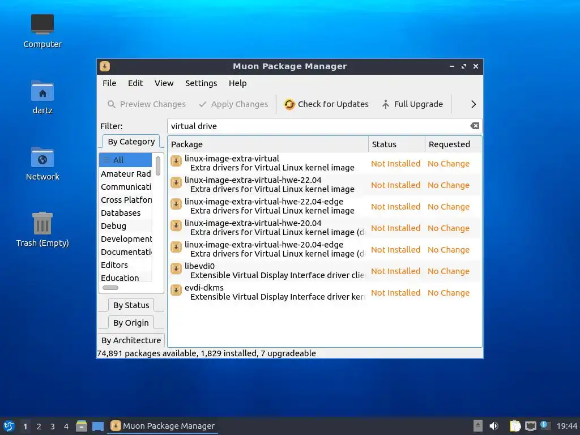Image resolution: width=580 pixels, height=435 pixels.
Task: Click the package icon for libevdi0
Action: [176, 268]
